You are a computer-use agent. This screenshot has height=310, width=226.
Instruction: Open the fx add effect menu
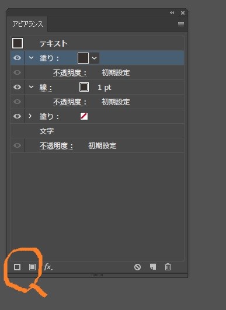coord(48,267)
